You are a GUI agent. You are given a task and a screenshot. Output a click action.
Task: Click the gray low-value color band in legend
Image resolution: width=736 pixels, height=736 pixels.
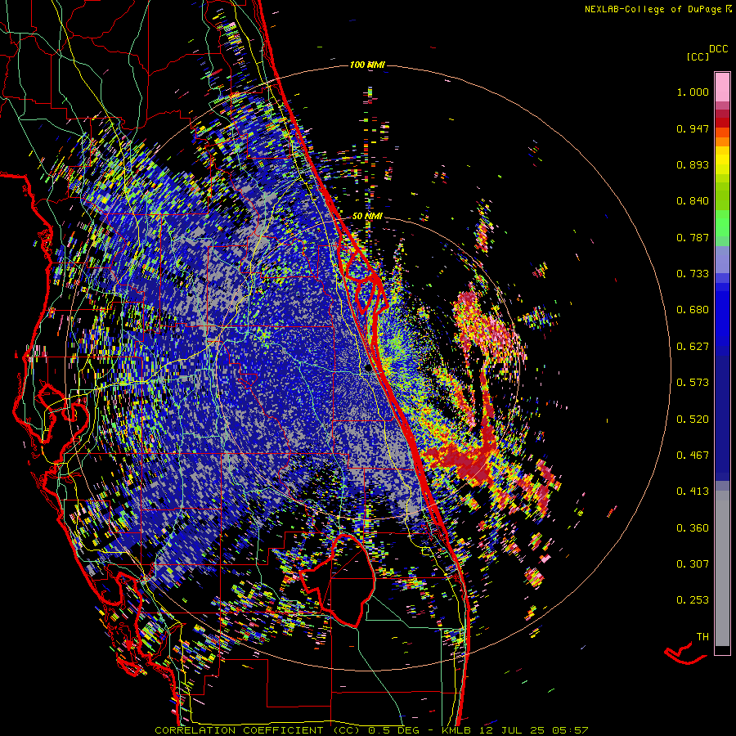(x=722, y=568)
